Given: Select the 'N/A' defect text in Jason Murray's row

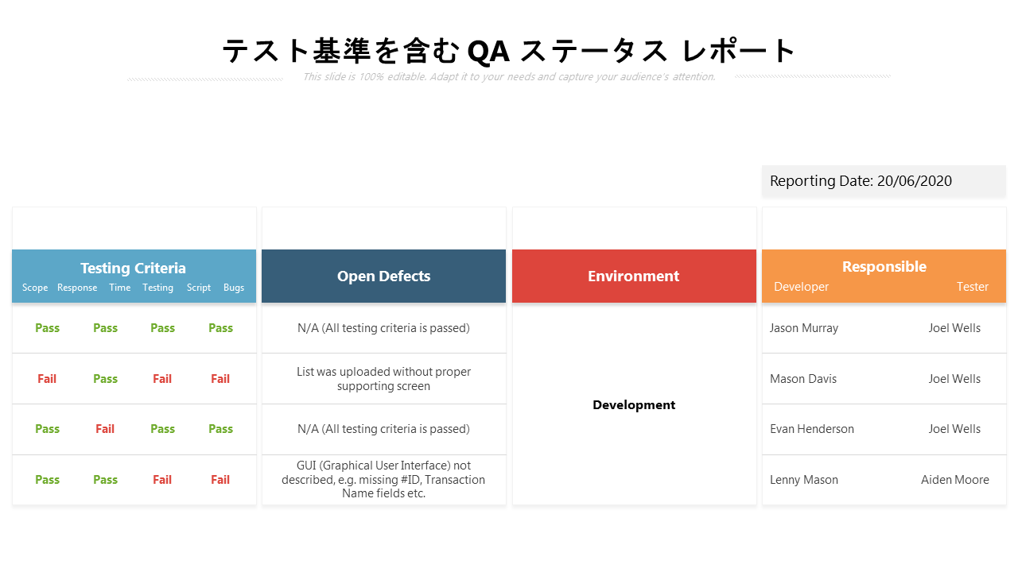Looking at the screenshot, I should (x=383, y=328).
